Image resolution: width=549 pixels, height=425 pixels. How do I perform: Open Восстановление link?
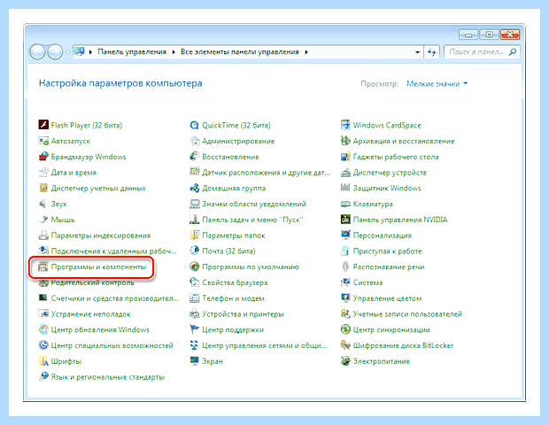[230, 157]
